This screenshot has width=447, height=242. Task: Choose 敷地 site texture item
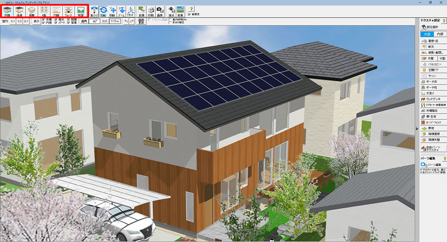click(433, 128)
